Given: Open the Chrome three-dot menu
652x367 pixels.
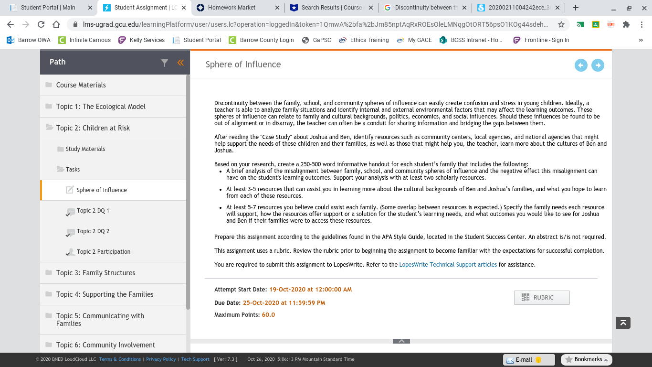Looking at the screenshot, I should tap(642, 24).
